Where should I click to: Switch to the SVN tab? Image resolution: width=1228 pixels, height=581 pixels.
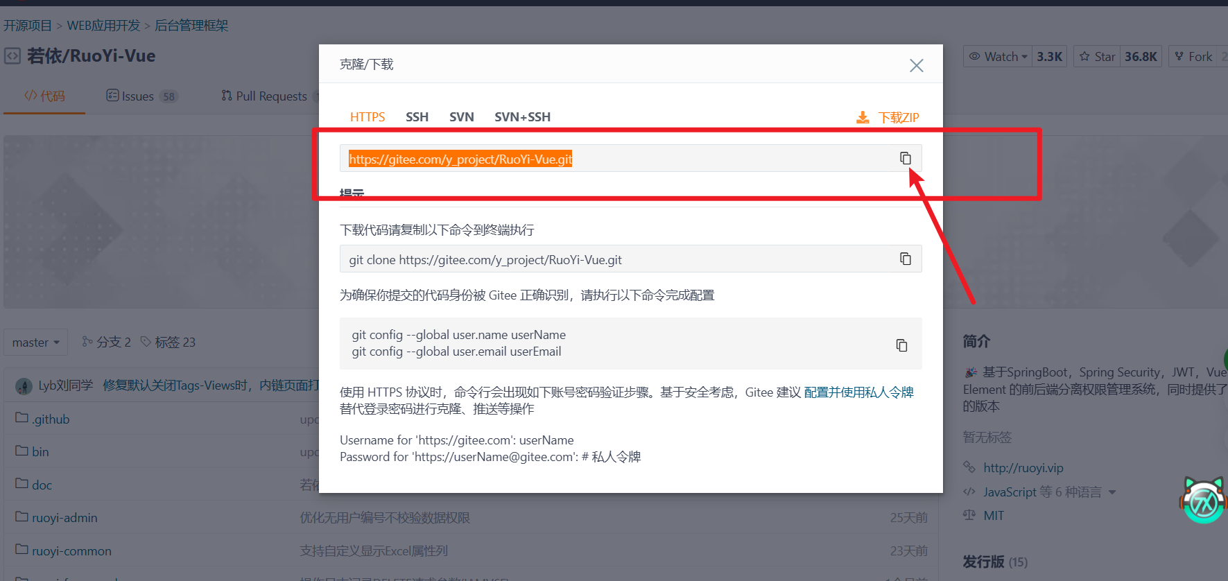(x=461, y=117)
